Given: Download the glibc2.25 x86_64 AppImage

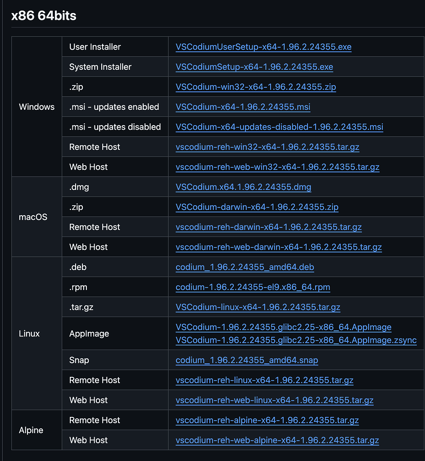Looking at the screenshot, I should point(284,327).
